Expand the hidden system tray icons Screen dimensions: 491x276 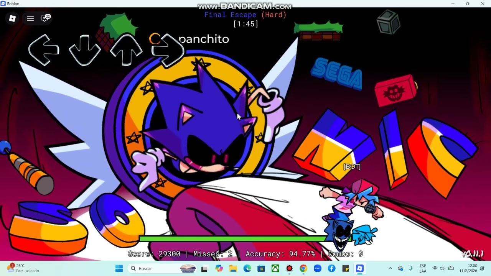[390, 268]
